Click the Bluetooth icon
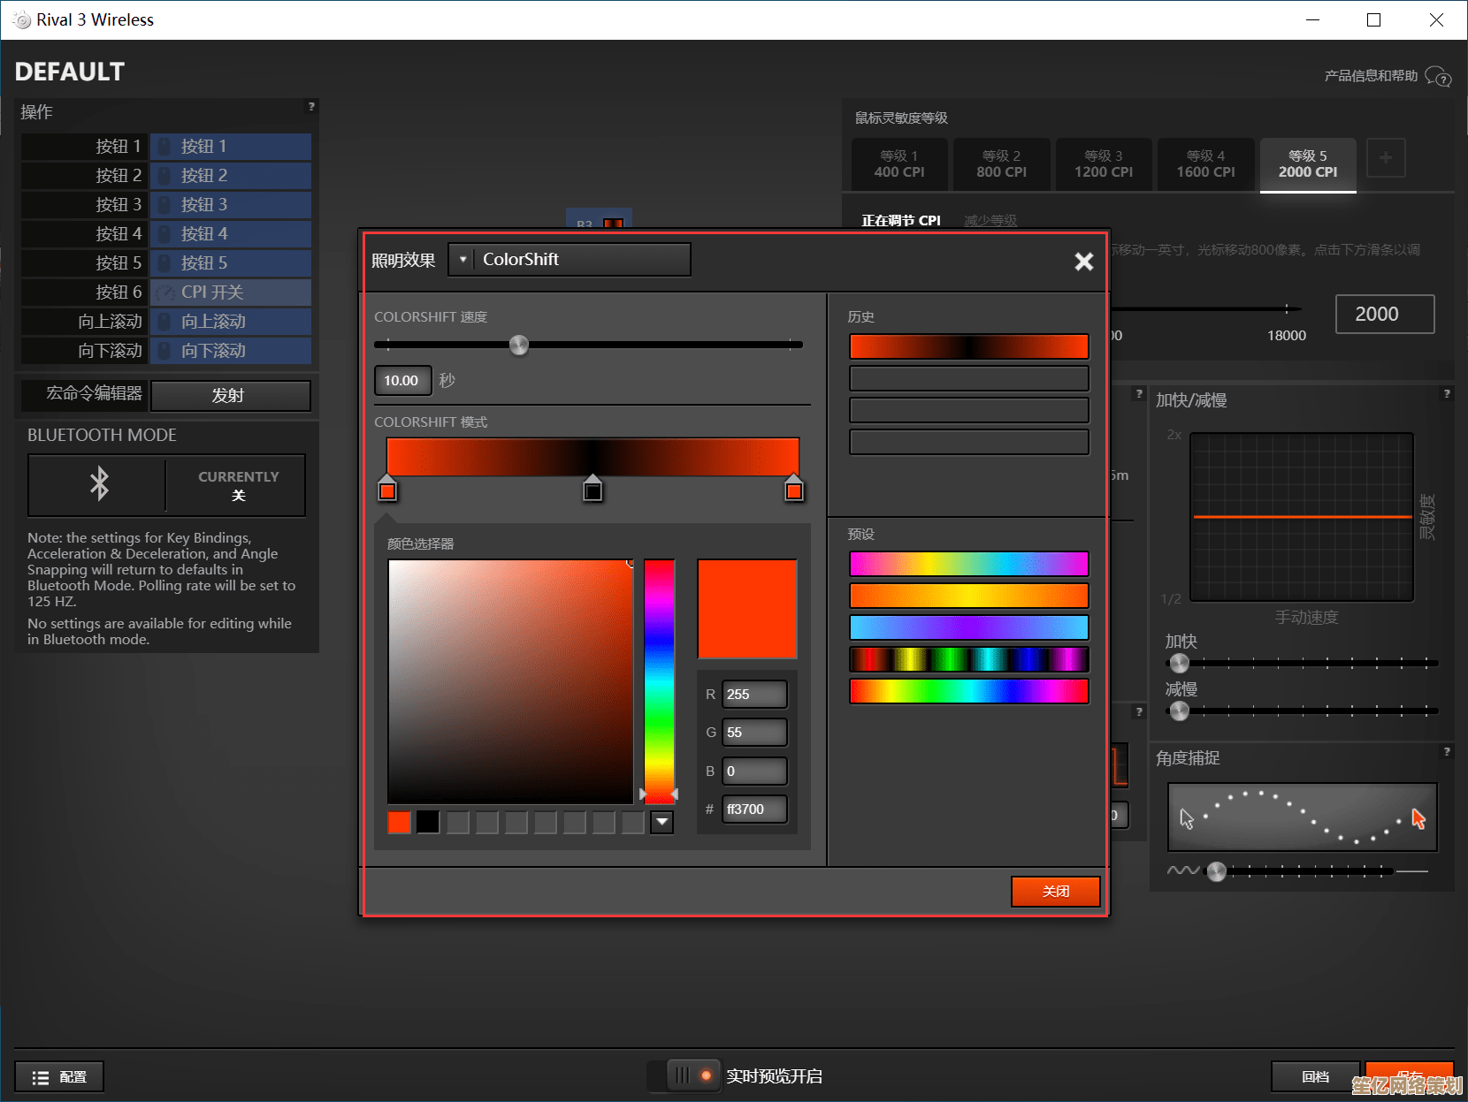 99,484
